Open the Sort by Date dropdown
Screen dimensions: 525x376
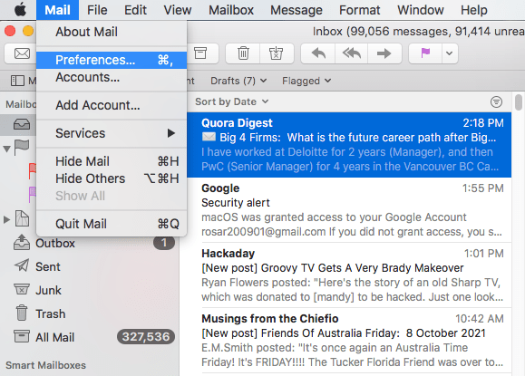coord(232,101)
